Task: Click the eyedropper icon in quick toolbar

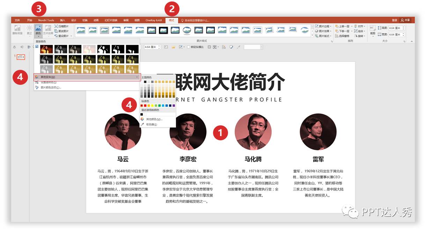Action: [239, 47]
